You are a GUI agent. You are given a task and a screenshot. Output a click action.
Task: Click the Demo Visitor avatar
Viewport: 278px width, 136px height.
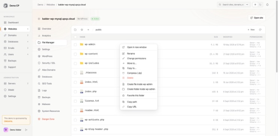point(6,130)
